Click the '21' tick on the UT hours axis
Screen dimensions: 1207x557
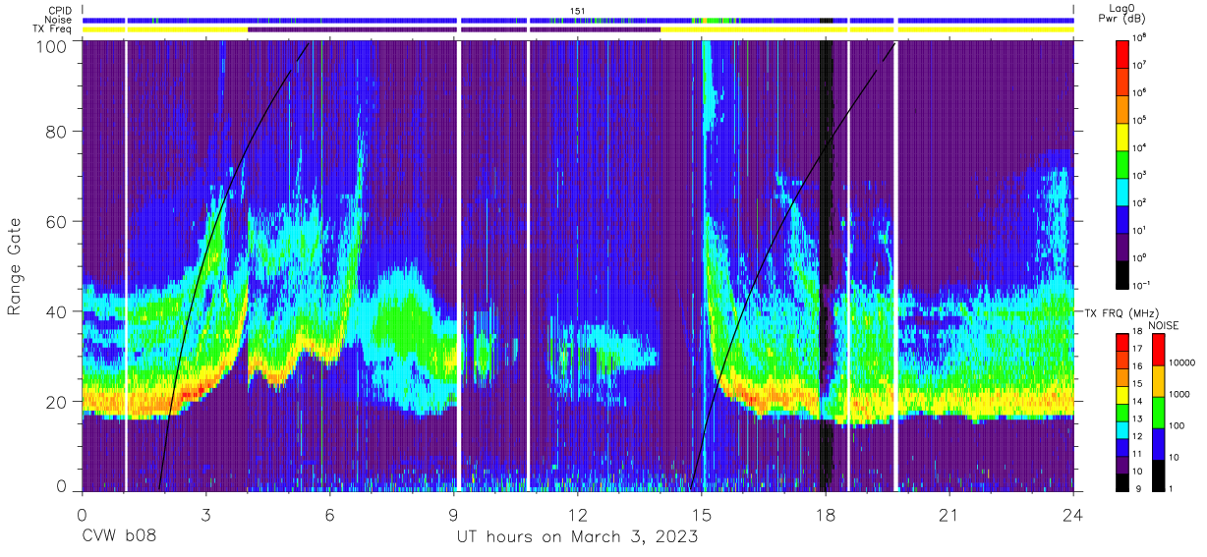949,515
